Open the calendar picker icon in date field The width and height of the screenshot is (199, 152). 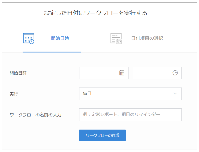pyautogui.click(x=122, y=73)
